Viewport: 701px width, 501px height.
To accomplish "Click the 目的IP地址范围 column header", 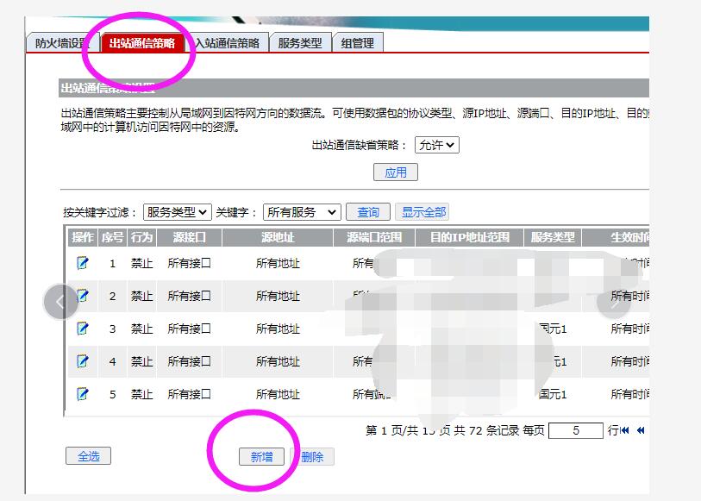I will point(469,237).
